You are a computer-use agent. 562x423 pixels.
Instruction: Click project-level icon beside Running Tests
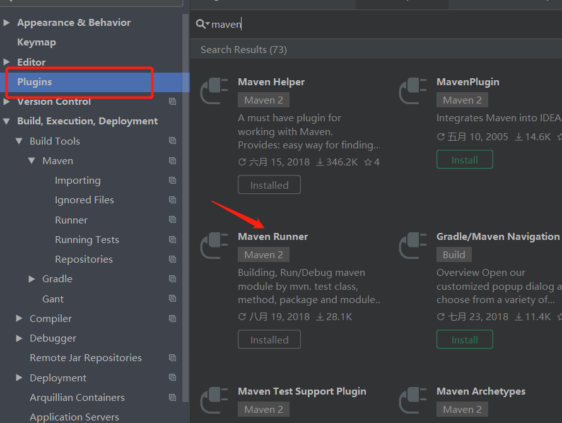pos(172,240)
